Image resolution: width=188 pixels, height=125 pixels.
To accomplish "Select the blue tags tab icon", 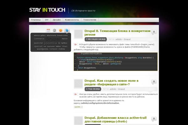I will (67, 30).
